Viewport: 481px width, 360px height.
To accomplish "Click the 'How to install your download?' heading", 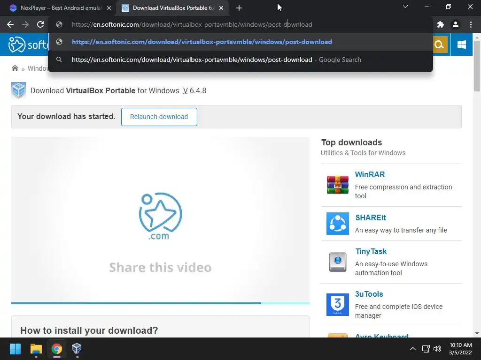I will (89, 330).
